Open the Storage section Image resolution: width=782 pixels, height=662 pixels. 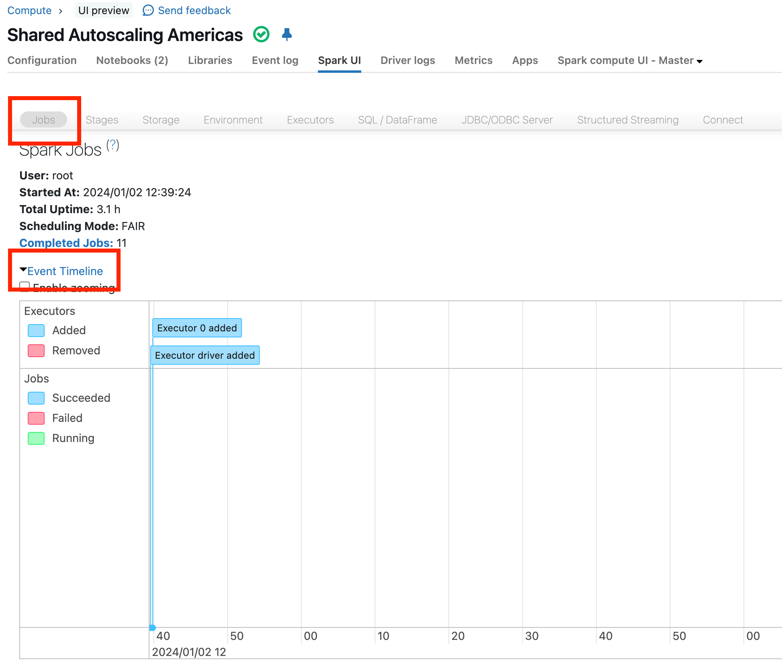pyautogui.click(x=161, y=119)
